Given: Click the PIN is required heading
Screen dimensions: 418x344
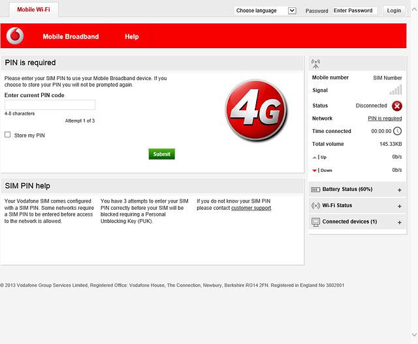Looking at the screenshot, I should (x=31, y=63).
